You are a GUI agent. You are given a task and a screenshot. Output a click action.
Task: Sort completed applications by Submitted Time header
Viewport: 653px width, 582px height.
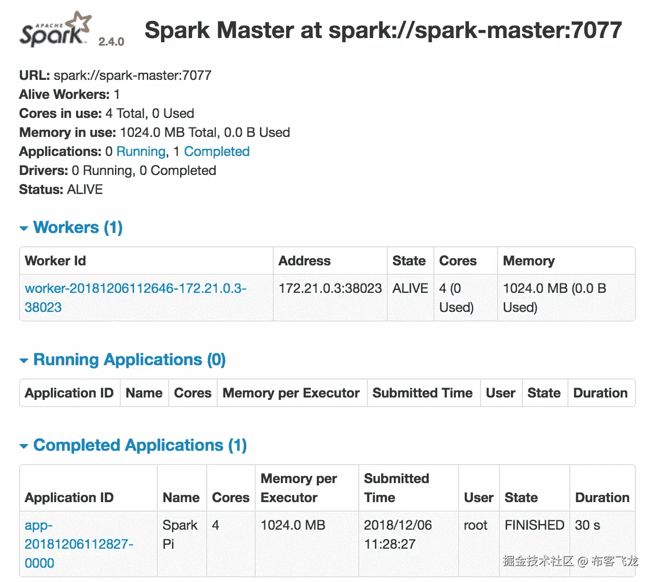(x=396, y=488)
